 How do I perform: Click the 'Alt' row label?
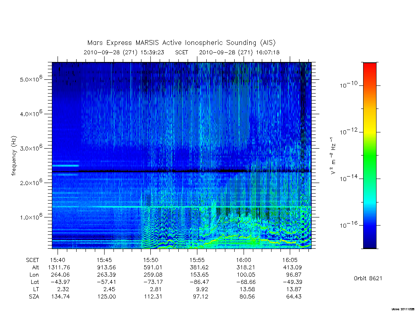coord(36,267)
